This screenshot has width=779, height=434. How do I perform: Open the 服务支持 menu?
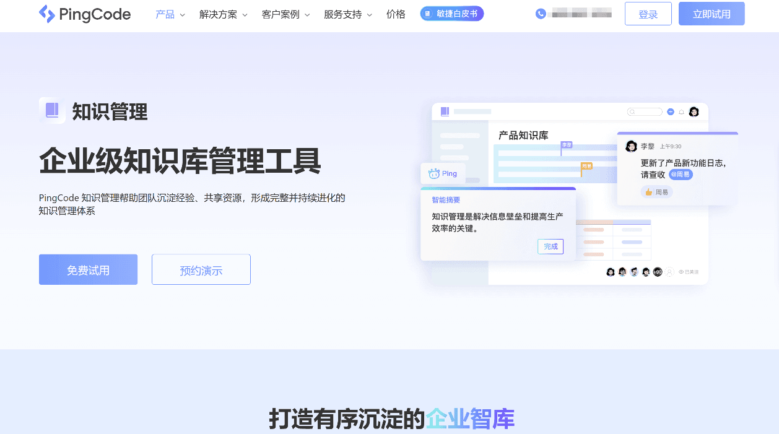pos(342,14)
